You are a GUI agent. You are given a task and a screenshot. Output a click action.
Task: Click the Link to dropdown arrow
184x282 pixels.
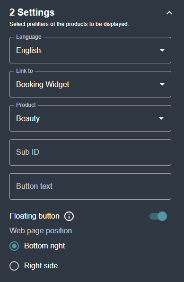pyautogui.click(x=162, y=84)
